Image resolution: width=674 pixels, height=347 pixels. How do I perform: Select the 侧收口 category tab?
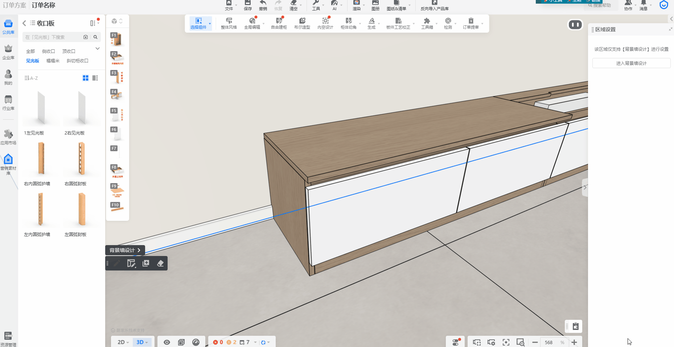(x=48, y=51)
